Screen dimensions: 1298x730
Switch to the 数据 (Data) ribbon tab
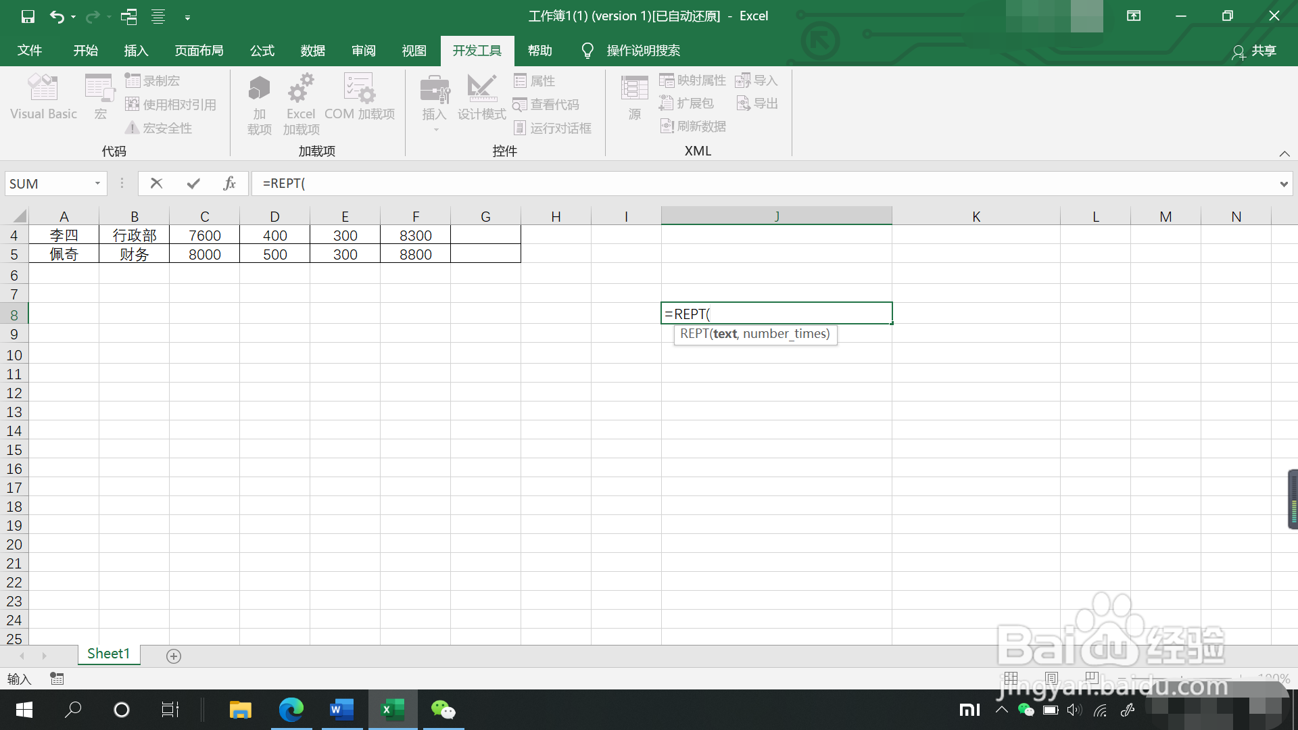312,51
